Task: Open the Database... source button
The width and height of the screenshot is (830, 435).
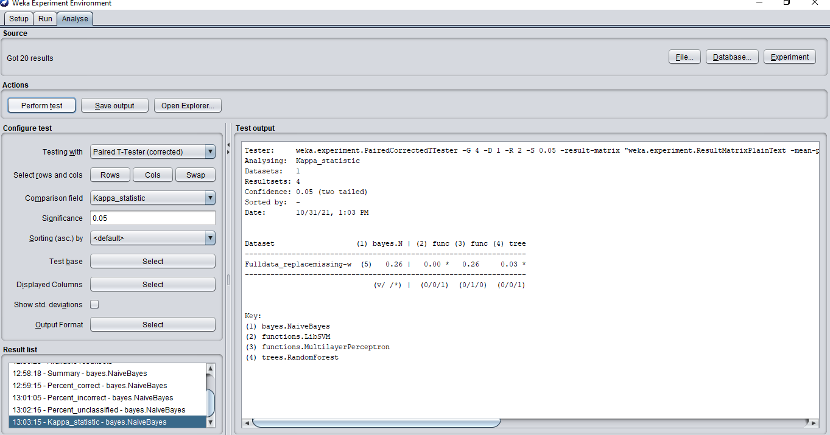Action: click(732, 57)
